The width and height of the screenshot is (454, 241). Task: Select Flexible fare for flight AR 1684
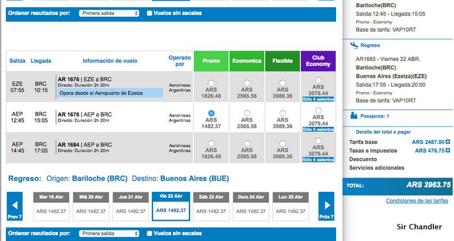[283, 144]
